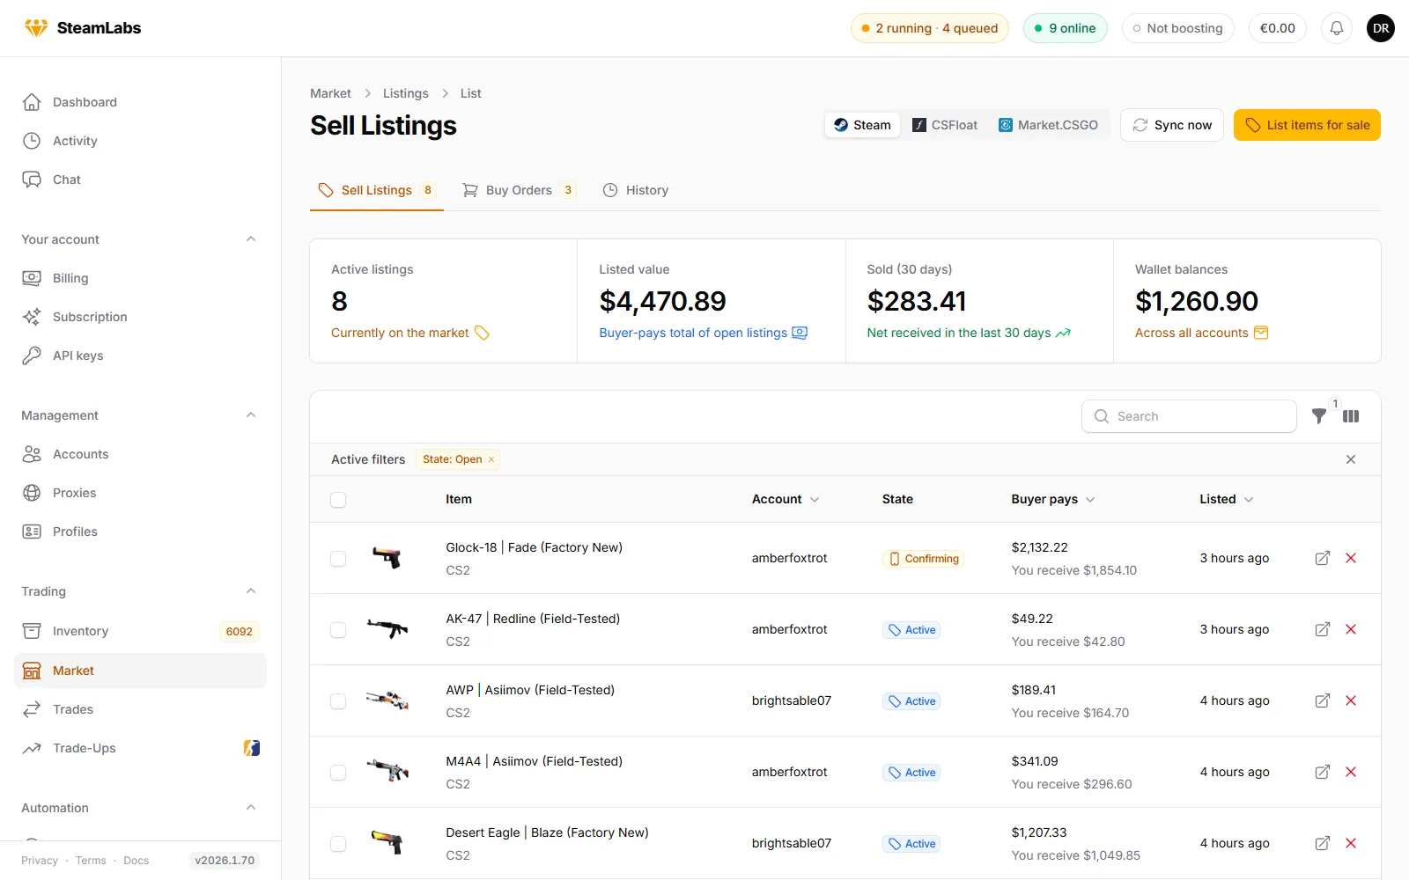Click the SteamLabs diamond logo
Screen dimensions: 1409x880
pos(36,28)
